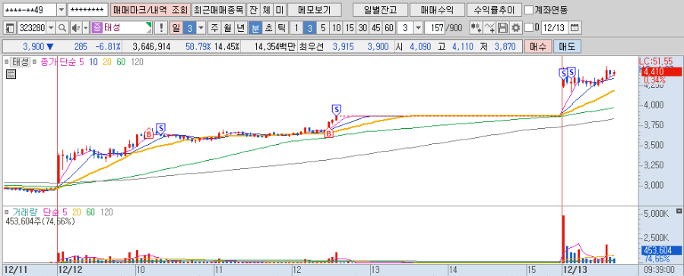The width and height of the screenshot is (684, 276).
Task: Click the date field showing 12/13
Action: tap(555, 28)
